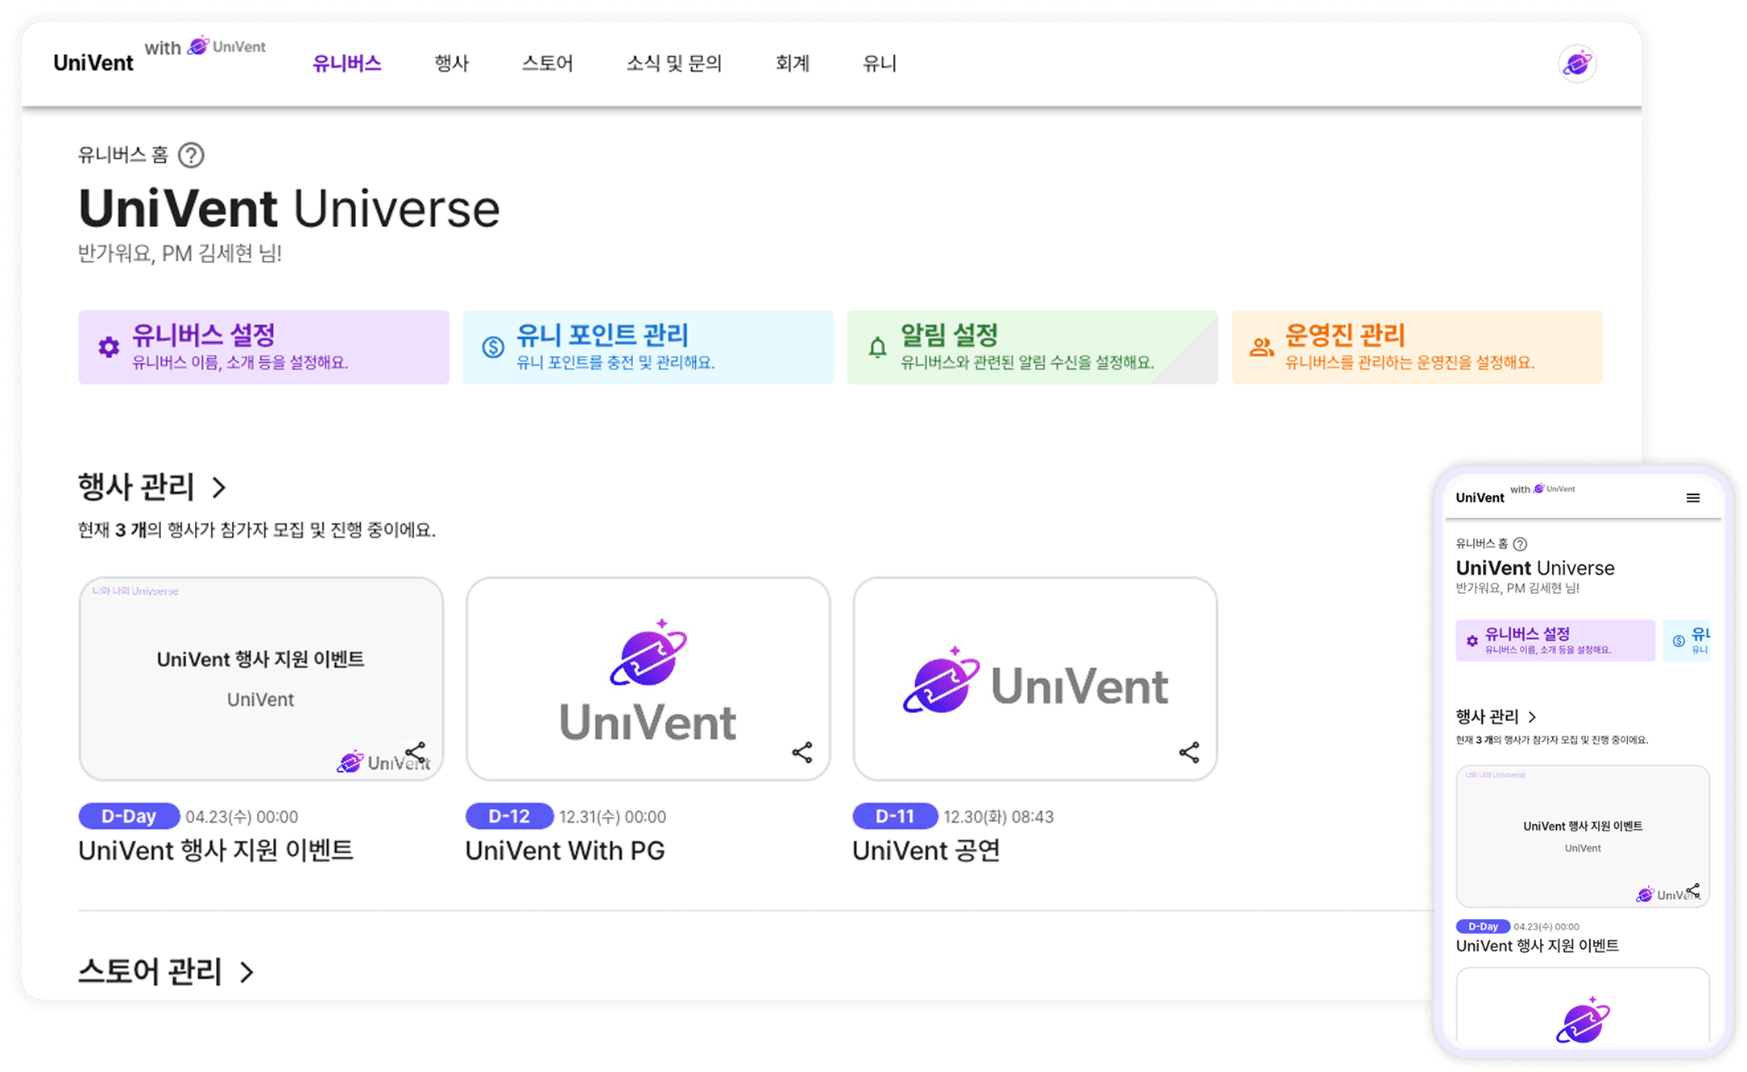Click the people icon on 운영진 관리 card
The height and width of the screenshot is (1072, 1747).
coord(1261,347)
